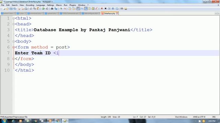Toggle Show All Characters toolbar button
Screen dimensions: 220x123
(x=82, y=9)
